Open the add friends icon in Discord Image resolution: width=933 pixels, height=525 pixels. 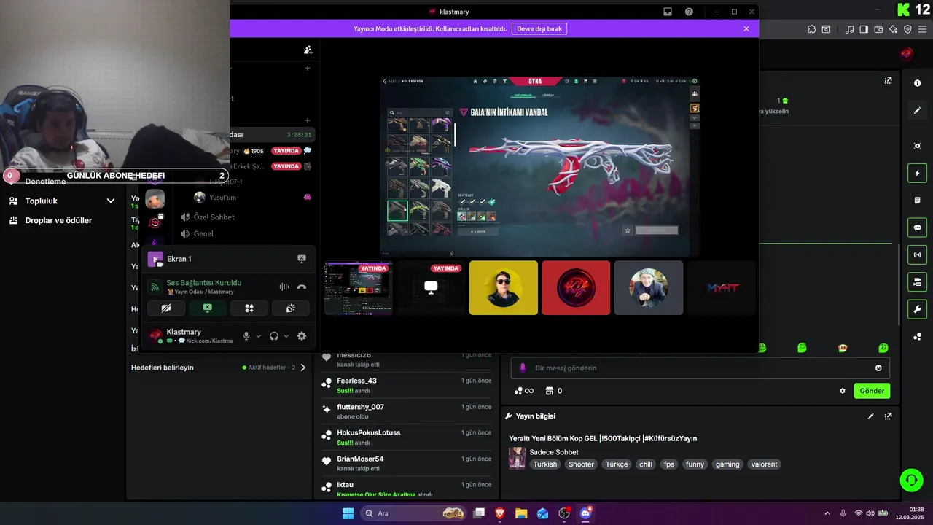(308, 50)
